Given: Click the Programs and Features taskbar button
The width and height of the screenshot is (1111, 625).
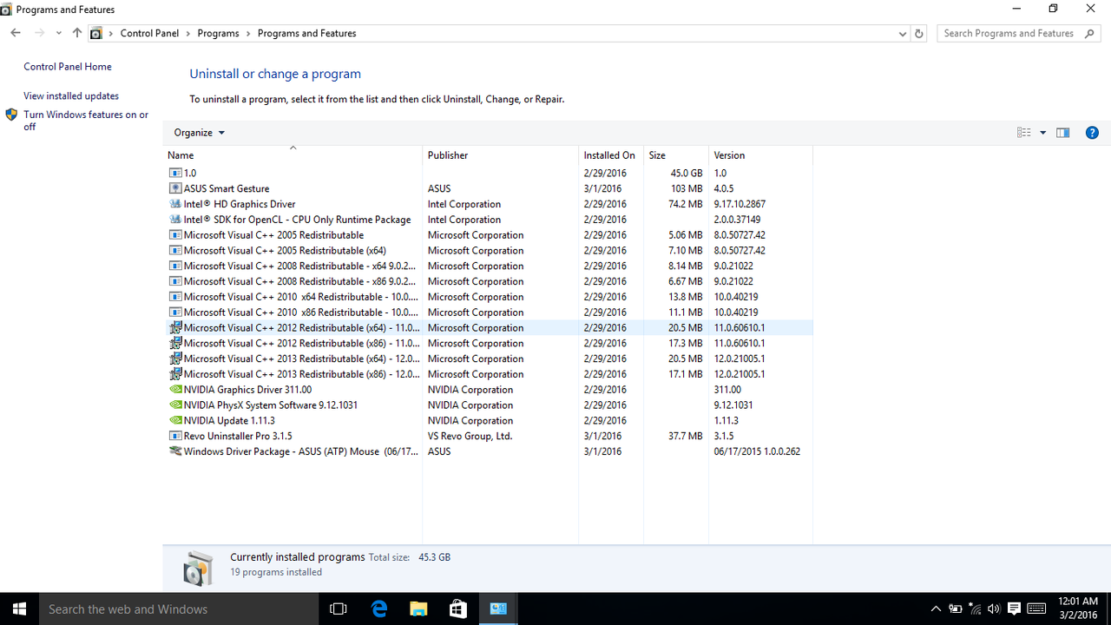Looking at the screenshot, I should [x=498, y=609].
